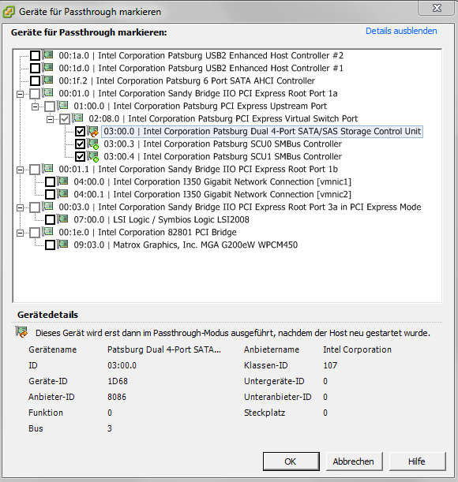Click the green-badged icon for SCU0 SMBus Controller
Screen dimensions: 458x482
click(x=93, y=144)
